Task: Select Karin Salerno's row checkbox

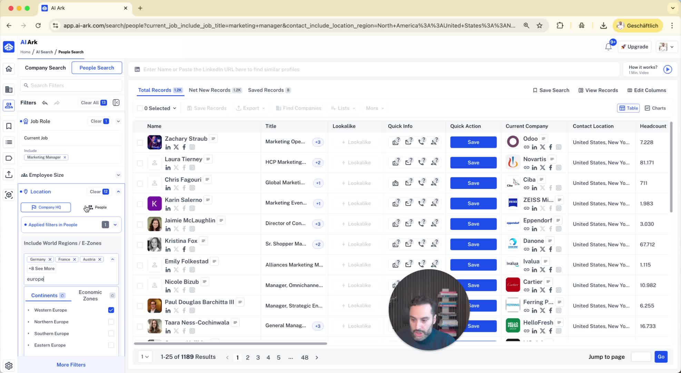Action: click(140, 204)
